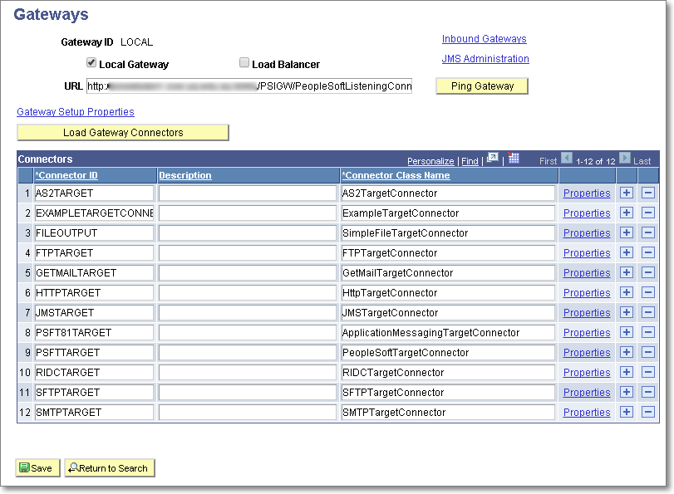This screenshot has height=494, width=674.
Task: Save the gateway configuration
Action: (x=37, y=467)
